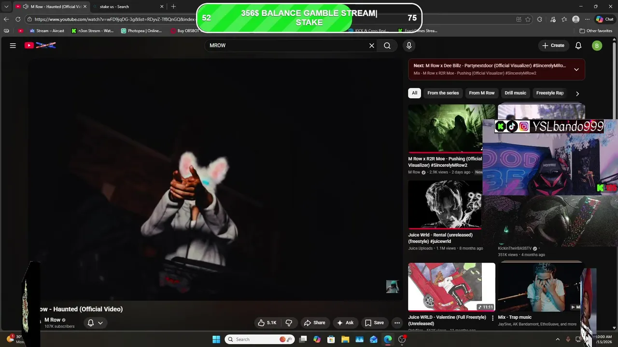Add this page to favorites star
Screen dimensions: 618x347
click(x=528, y=19)
